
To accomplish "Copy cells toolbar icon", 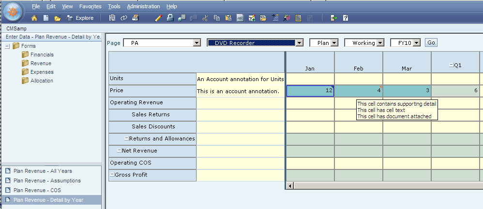I will click(217, 18).
